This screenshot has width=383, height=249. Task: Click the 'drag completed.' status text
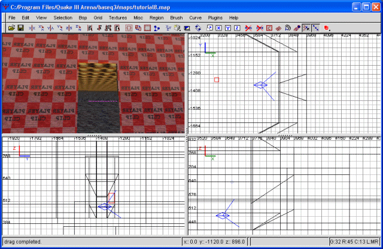pyautogui.click(x=23, y=242)
